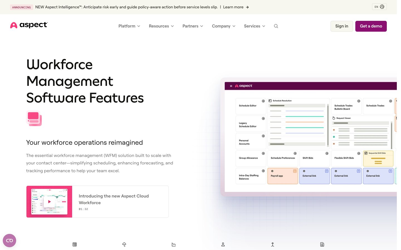Click the refresh icon on Request Viewer

(x=334, y=118)
